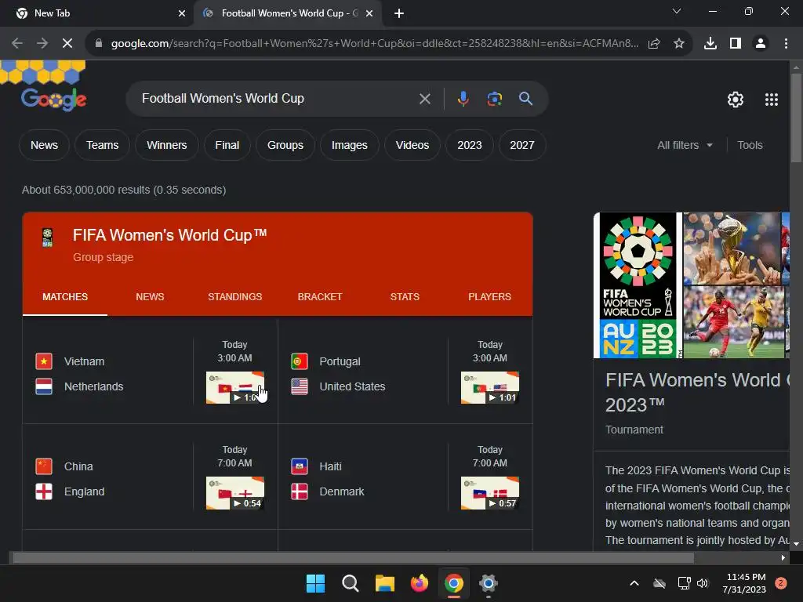Switch to the PLAYERS tab
Screen dimensions: 803x602
pyautogui.click(x=489, y=297)
